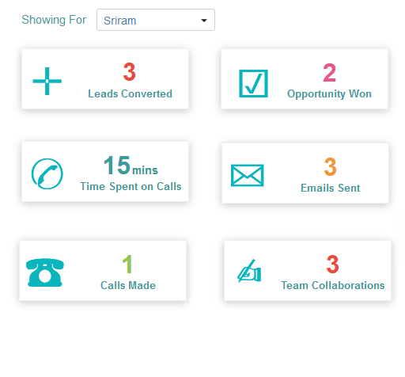Click the hand-writing Team Collaborations icon
Screen dimensions: 405x377
249,271
